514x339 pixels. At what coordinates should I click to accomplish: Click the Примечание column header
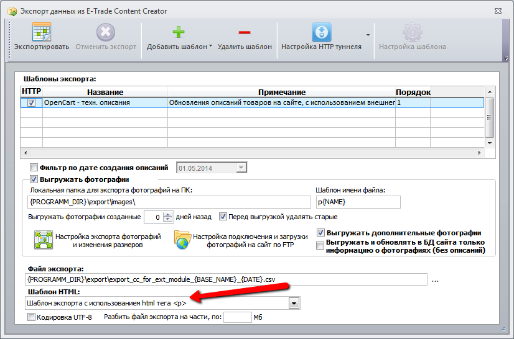[x=282, y=92]
